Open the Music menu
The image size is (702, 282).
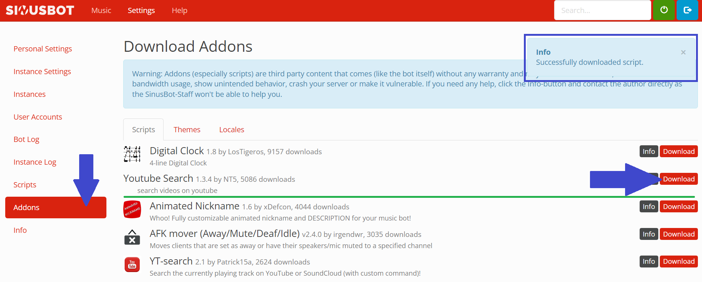pyautogui.click(x=100, y=10)
